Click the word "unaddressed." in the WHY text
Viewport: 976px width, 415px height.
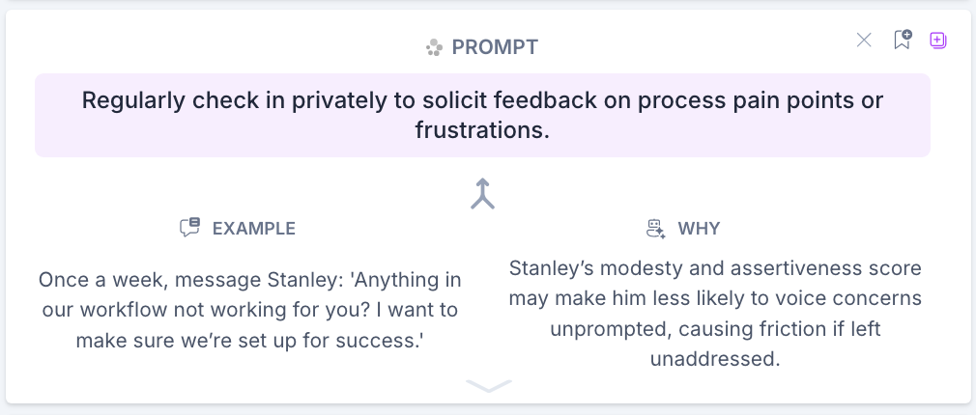(x=715, y=360)
